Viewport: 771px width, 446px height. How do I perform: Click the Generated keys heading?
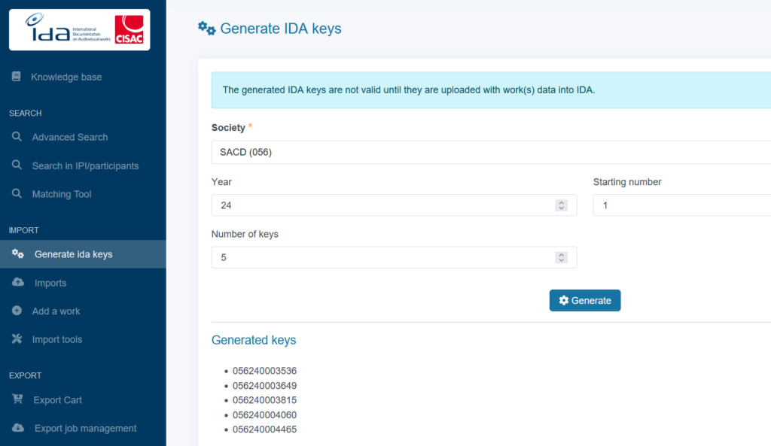click(254, 340)
